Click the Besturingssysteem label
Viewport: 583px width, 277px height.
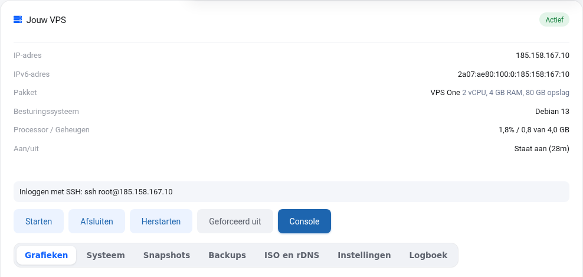pos(46,111)
